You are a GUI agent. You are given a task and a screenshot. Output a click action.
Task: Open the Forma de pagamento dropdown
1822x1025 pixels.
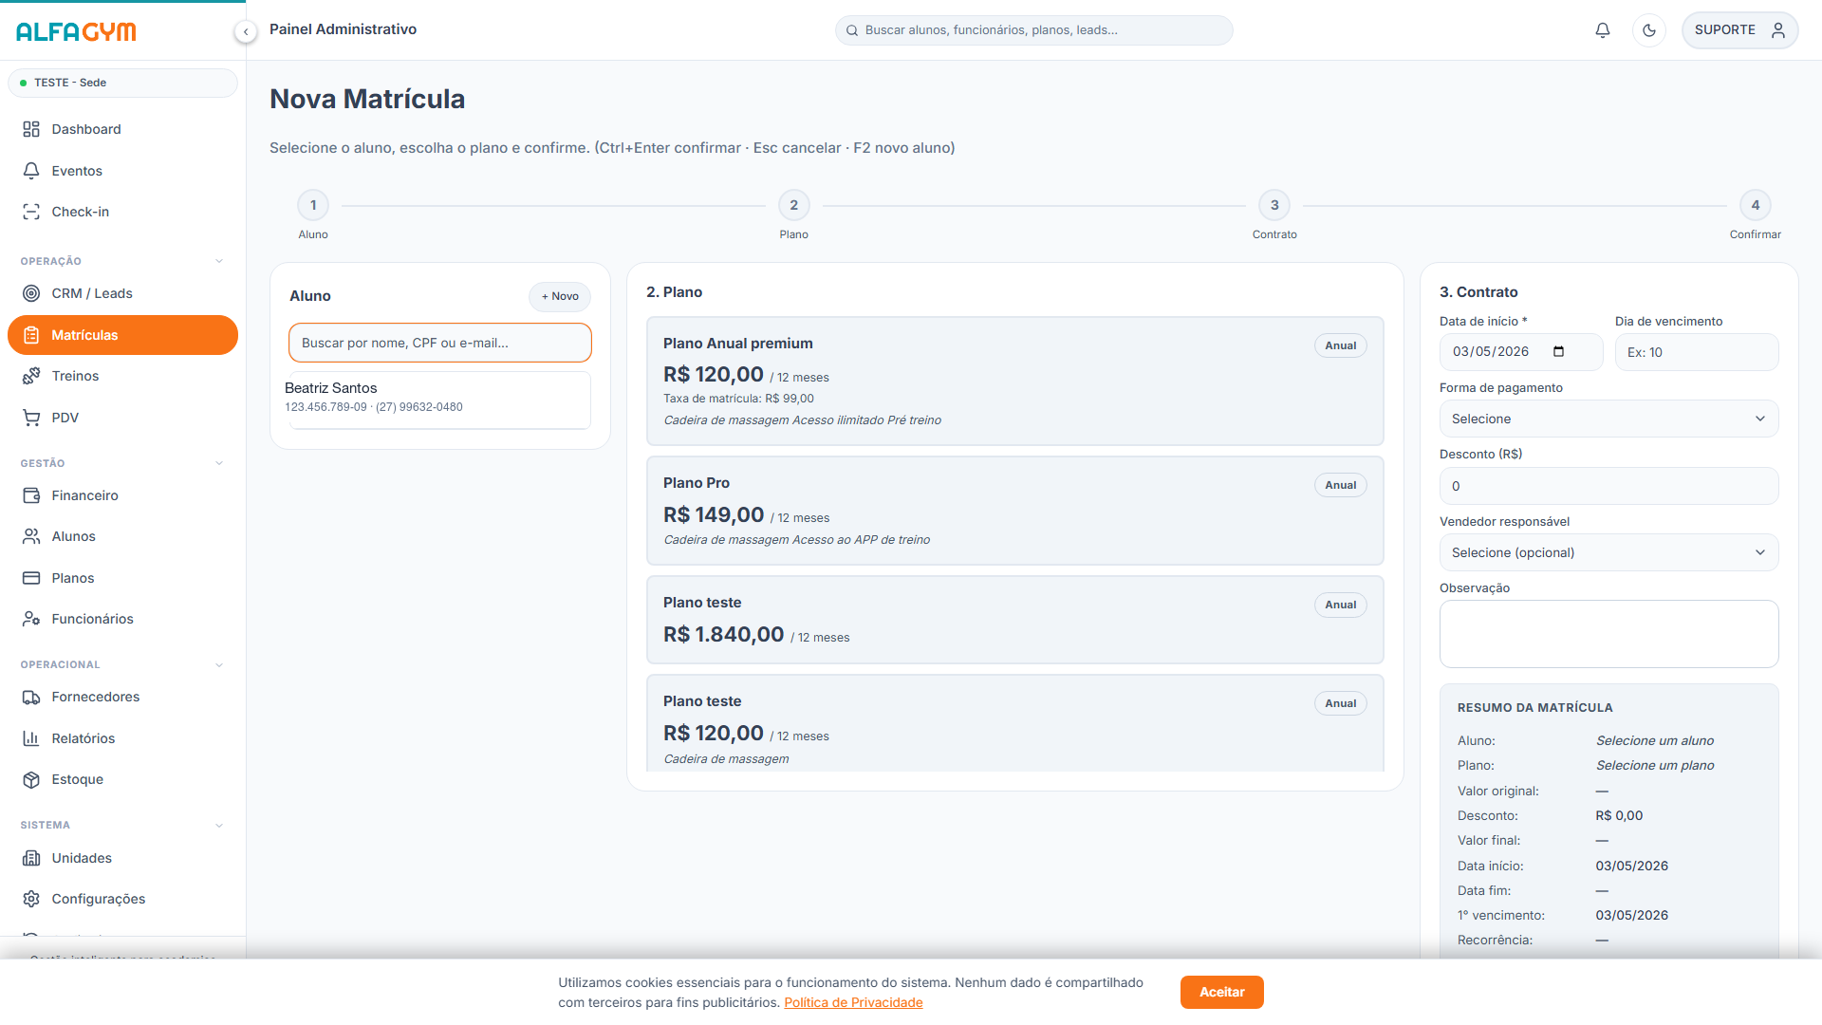point(1608,419)
